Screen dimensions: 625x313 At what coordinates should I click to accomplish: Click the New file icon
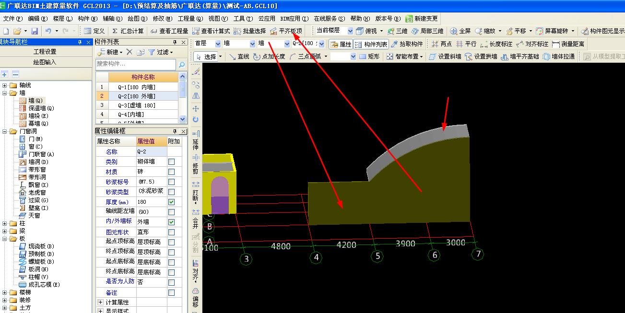point(6,31)
